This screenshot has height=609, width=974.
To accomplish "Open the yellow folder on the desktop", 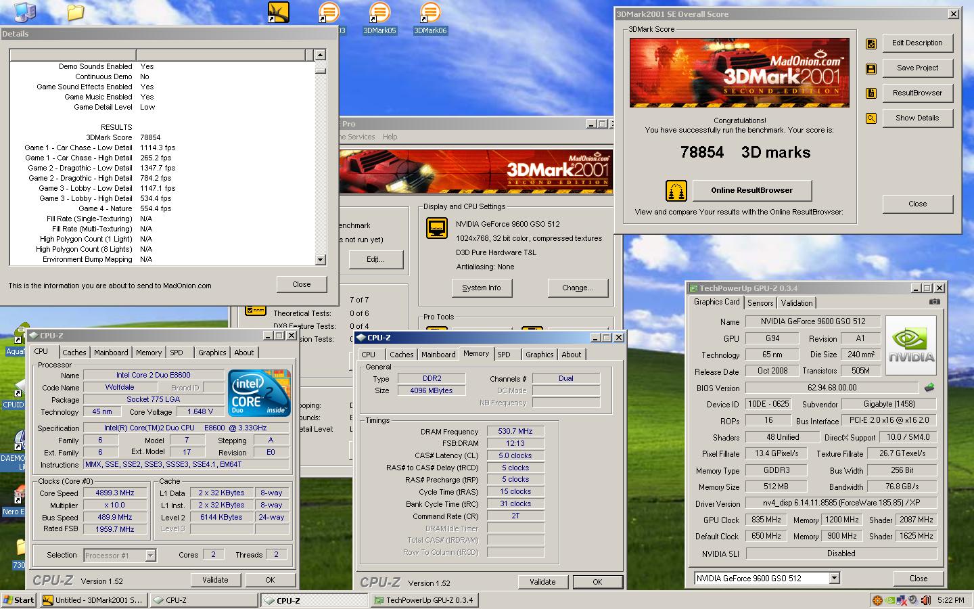I will [x=76, y=12].
